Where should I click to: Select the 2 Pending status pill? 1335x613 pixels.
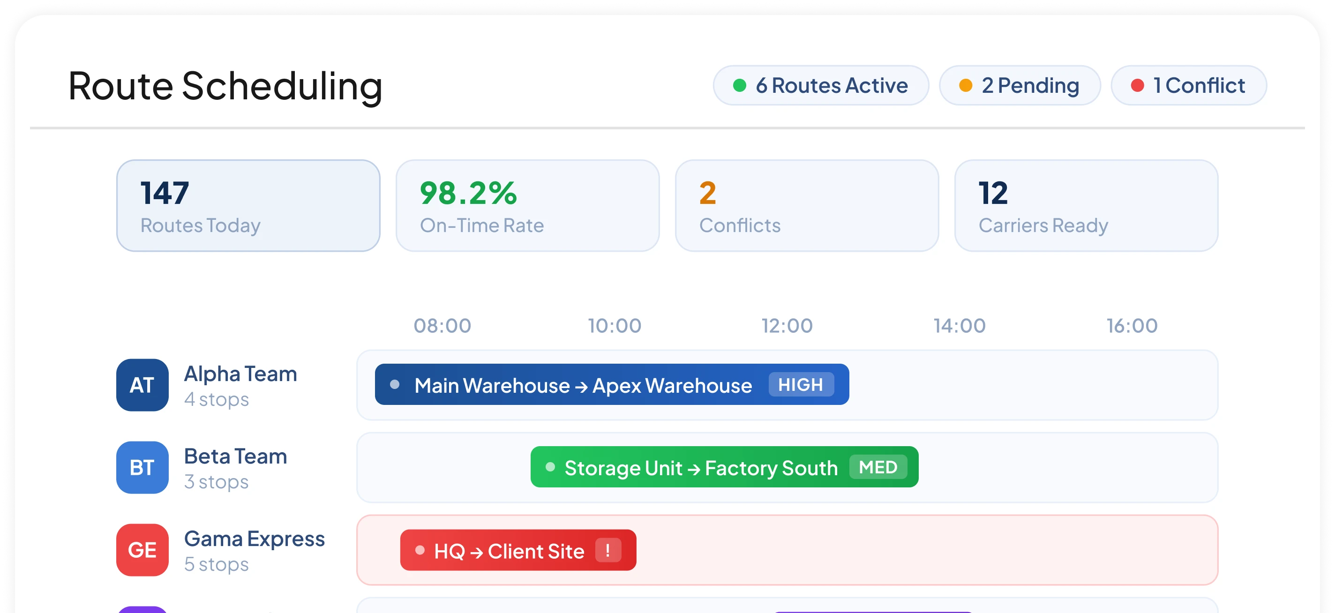pyautogui.click(x=1020, y=85)
